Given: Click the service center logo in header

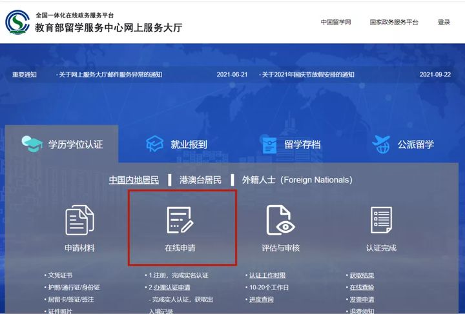Looking at the screenshot, I should tap(17, 22).
